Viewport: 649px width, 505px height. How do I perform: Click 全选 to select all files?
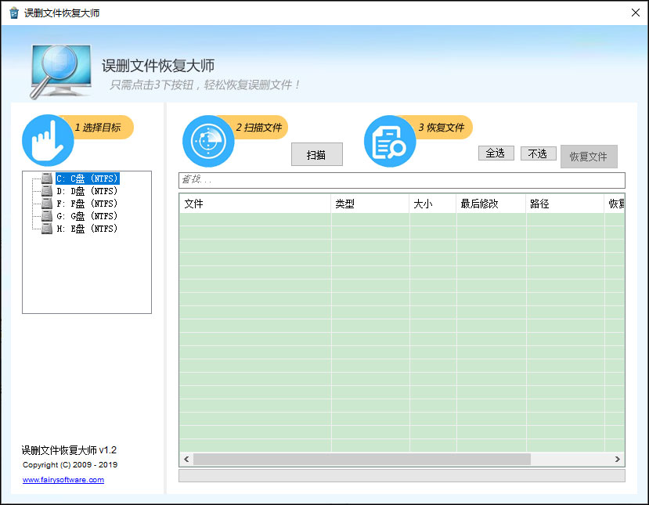(x=496, y=153)
